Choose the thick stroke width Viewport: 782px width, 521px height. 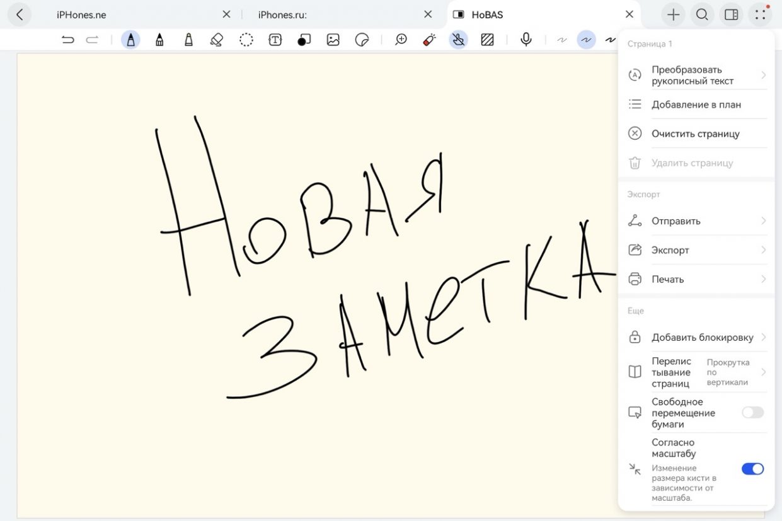[x=610, y=40]
